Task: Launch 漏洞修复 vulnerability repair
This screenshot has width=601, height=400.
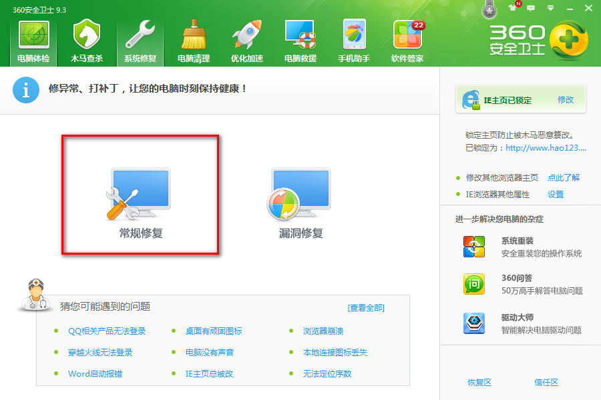Action: point(300,195)
